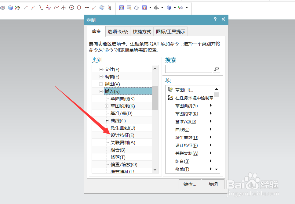Viewport: 295px width, 204px height.
Task: Activate the Pan view tool
Action: 129,8
